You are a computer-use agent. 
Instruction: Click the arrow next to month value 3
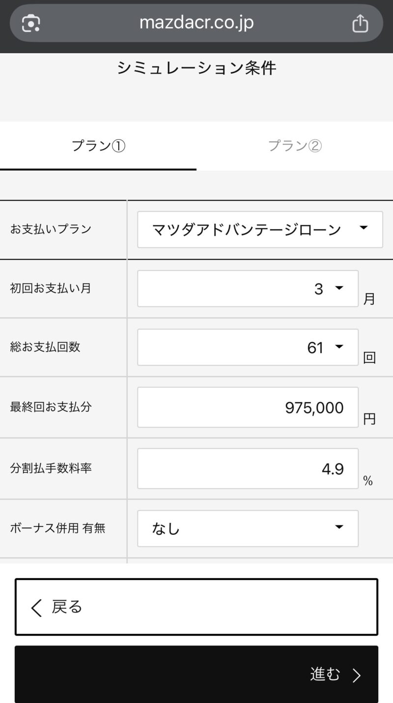339,288
